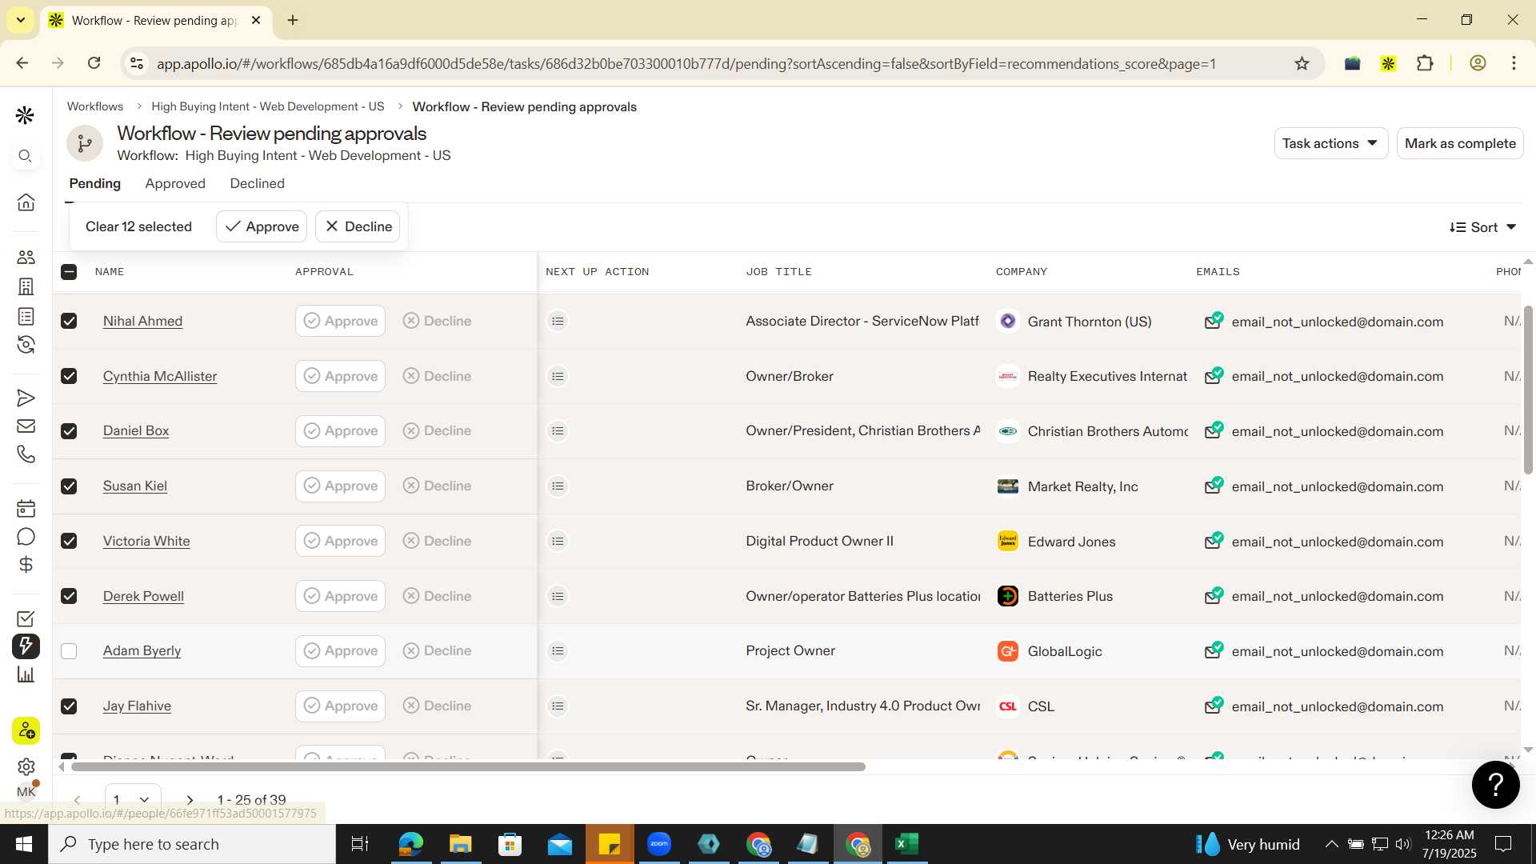Click Mark as complete button
The width and height of the screenshot is (1536, 864).
pos(1460,143)
